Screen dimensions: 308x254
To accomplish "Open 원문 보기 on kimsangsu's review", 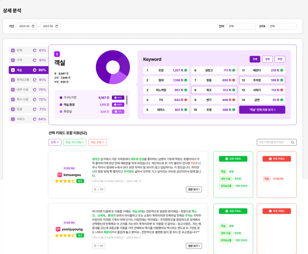I will click(193, 189).
